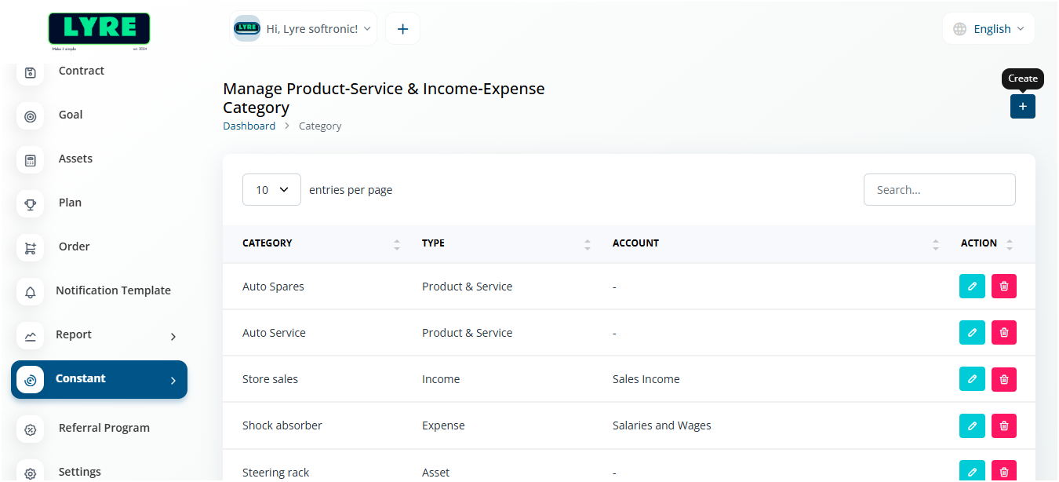Open the English language selector
The height and width of the screenshot is (482, 1059).
pos(988,29)
